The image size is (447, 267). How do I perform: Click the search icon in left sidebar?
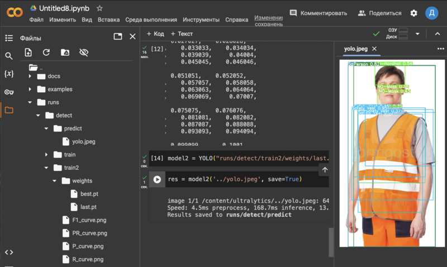(9, 56)
